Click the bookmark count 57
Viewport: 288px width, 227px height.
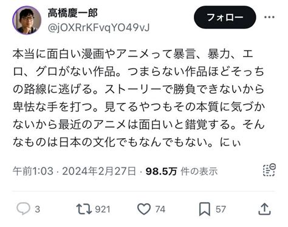click(x=221, y=209)
